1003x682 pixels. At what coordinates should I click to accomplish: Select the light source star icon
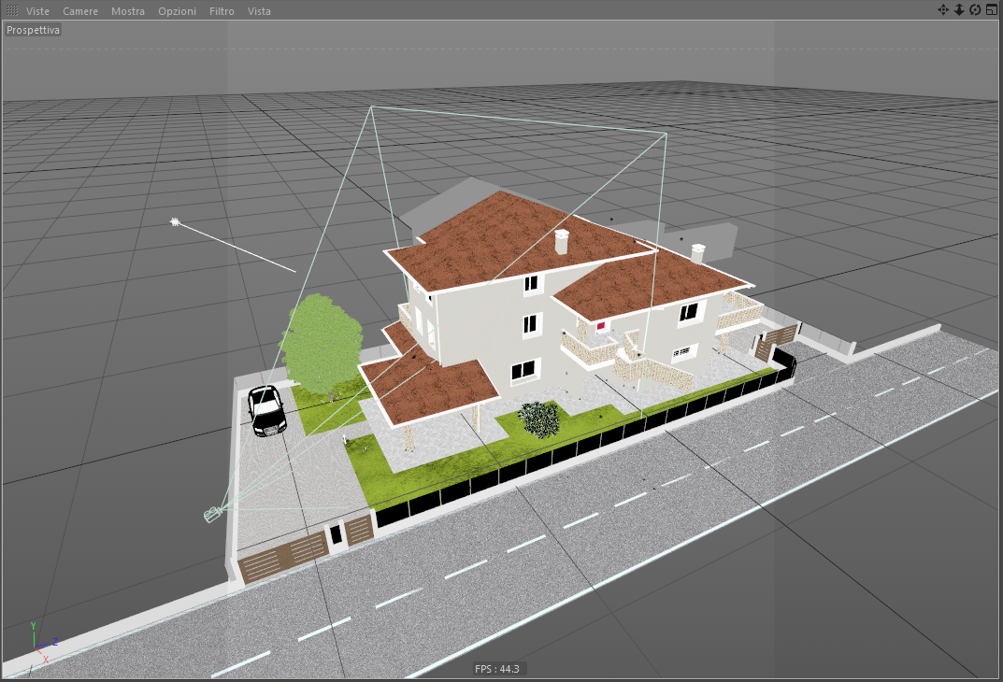175,221
